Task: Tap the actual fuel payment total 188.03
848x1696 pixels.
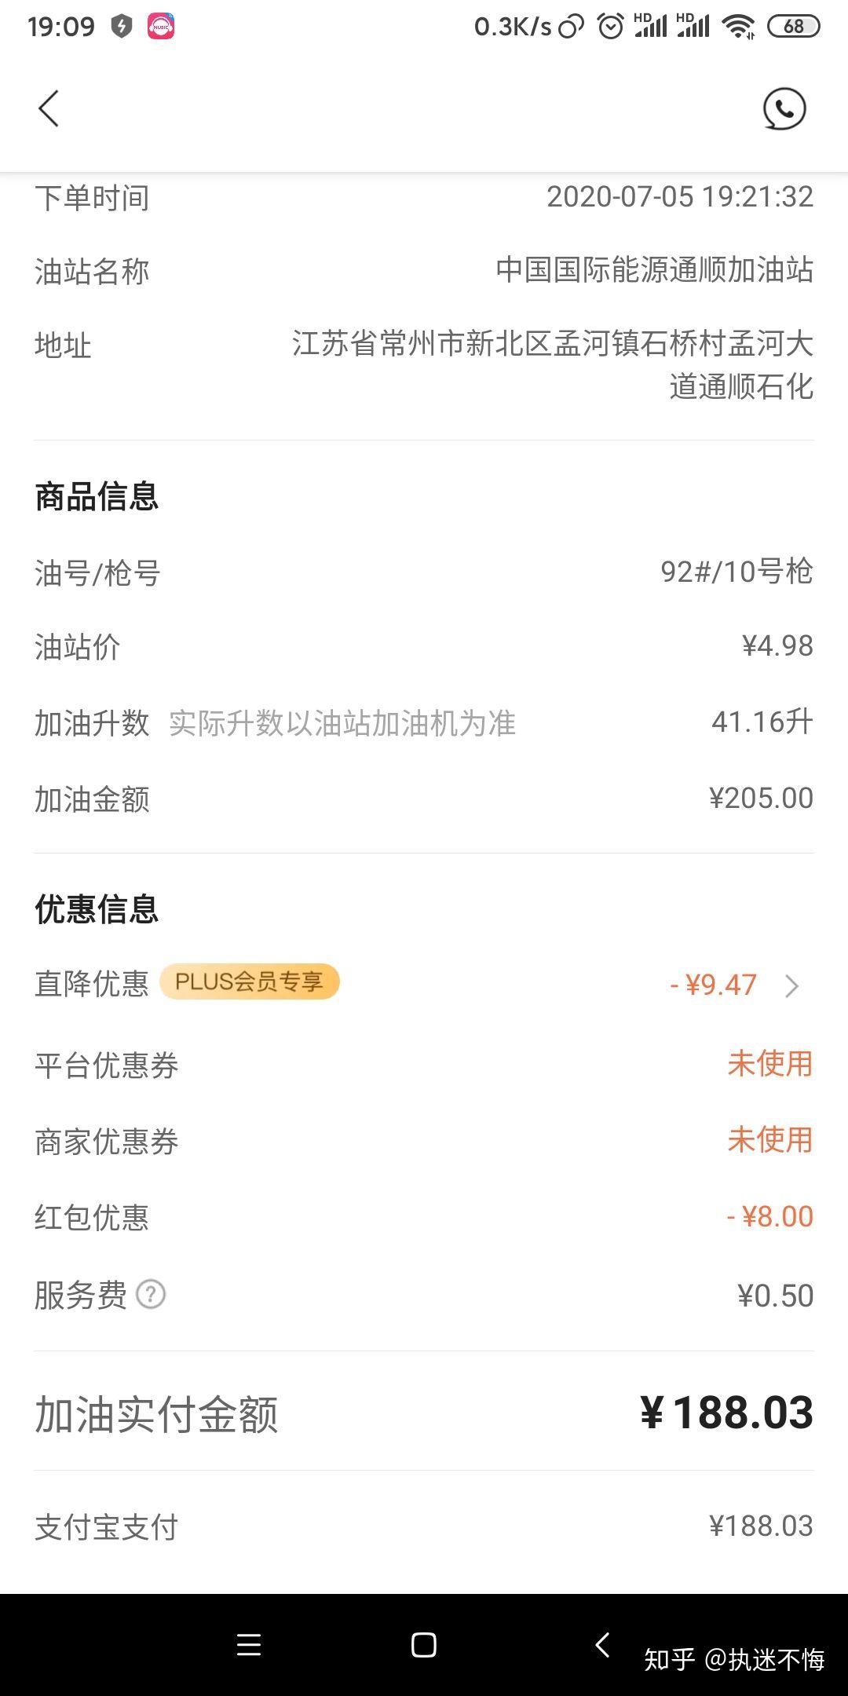Action: coord(726,1413)
